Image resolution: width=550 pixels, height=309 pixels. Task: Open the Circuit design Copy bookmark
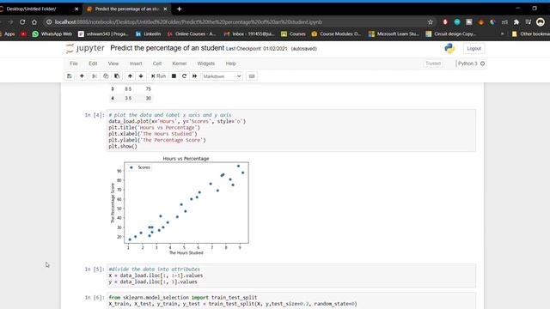(x=450, y=34)
